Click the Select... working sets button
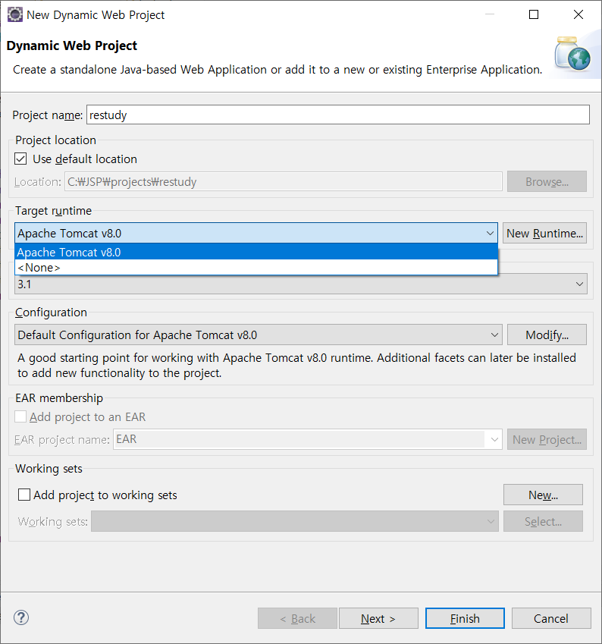Screen dimensions: 602x644 [x=543, y=521]
